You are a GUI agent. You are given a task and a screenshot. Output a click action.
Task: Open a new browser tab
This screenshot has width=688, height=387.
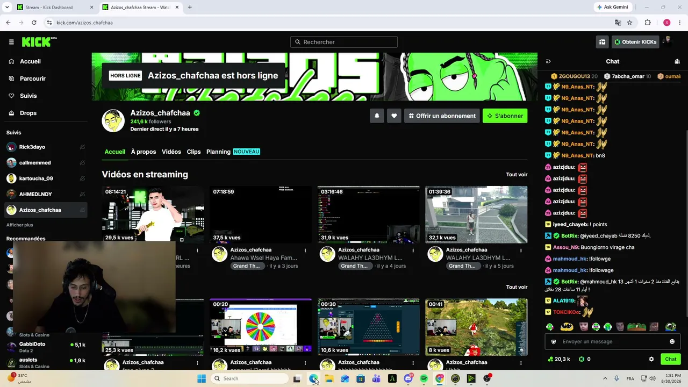tap(190, 8)
